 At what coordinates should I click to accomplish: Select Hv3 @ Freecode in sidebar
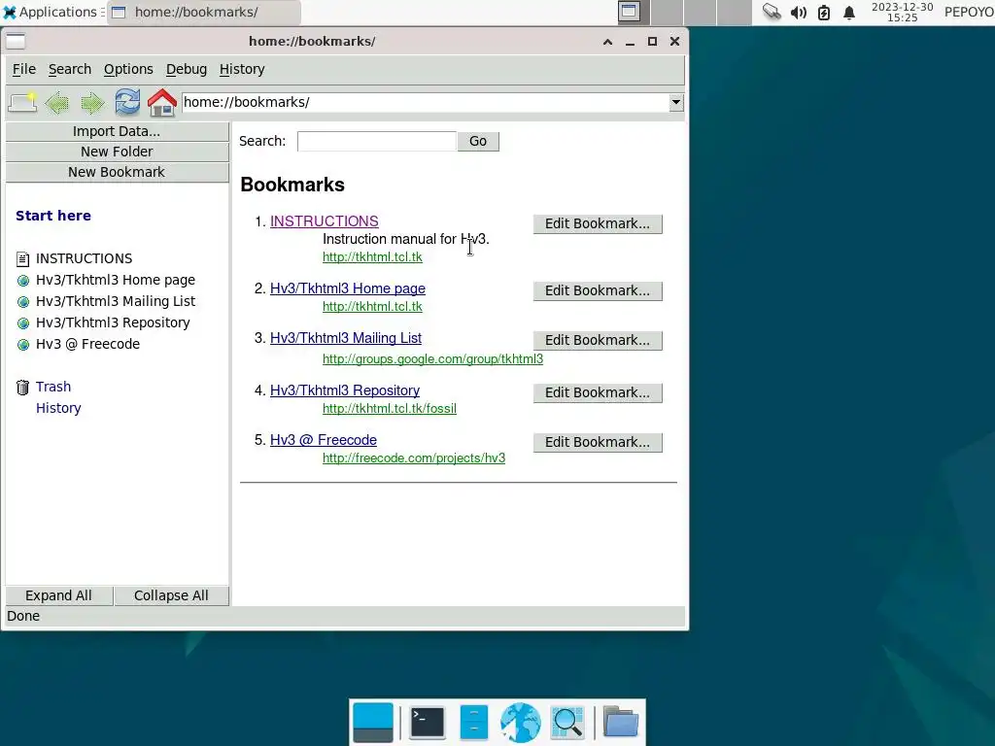[87, 344]
